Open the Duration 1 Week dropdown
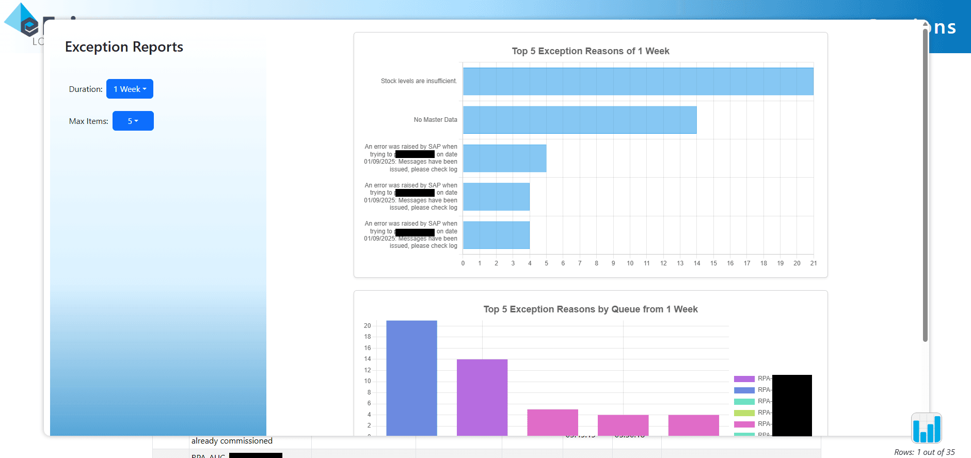Viewport: 971px width, 458px height. [130, 89]
